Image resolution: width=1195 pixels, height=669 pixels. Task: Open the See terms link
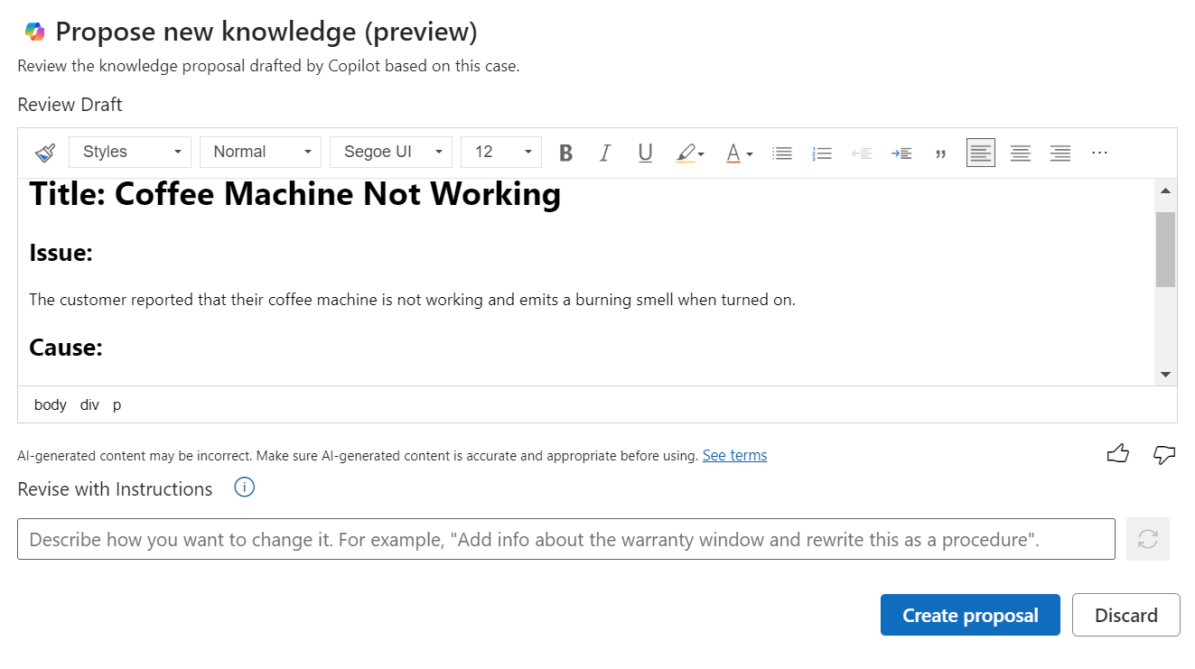[x=734, y=455]
